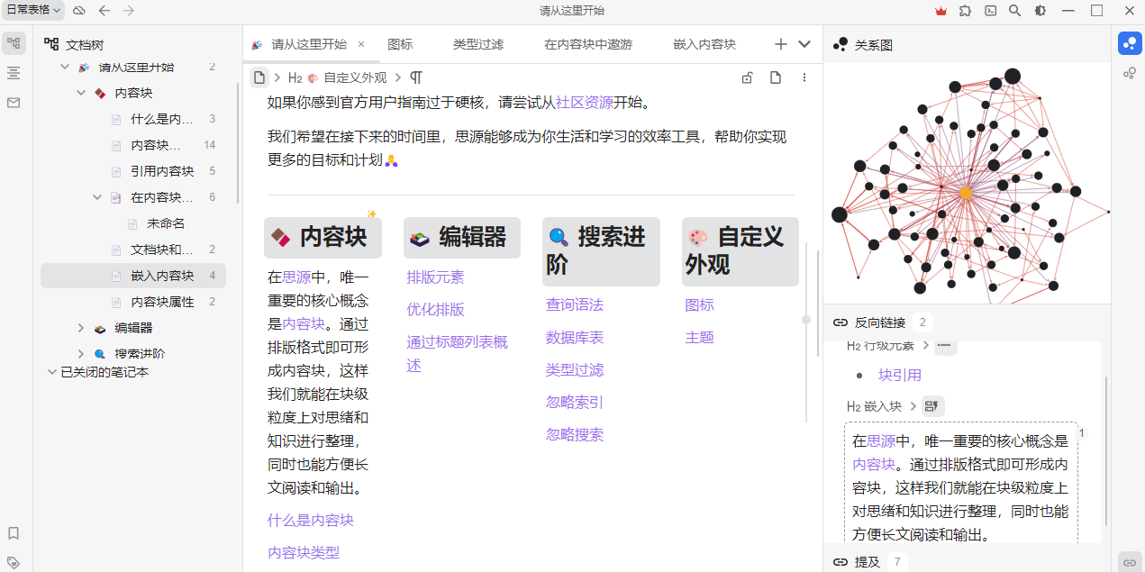The image size is (1145, 572).
Task: Go back with the left arrow
Action: tap(105, 11)
